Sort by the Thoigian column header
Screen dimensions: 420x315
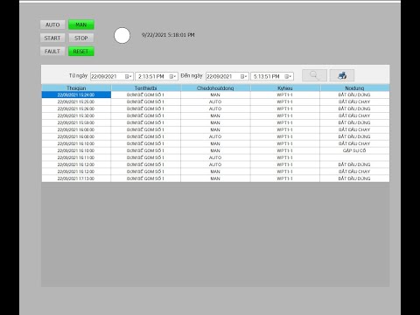pyautogui.click(x=76, y=87)
